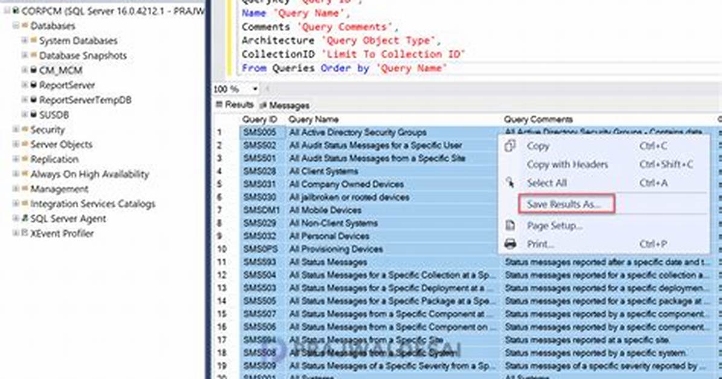Click the Print printer icon
The height and width of the screenshot is (379, 722).
tap(510, 244)
